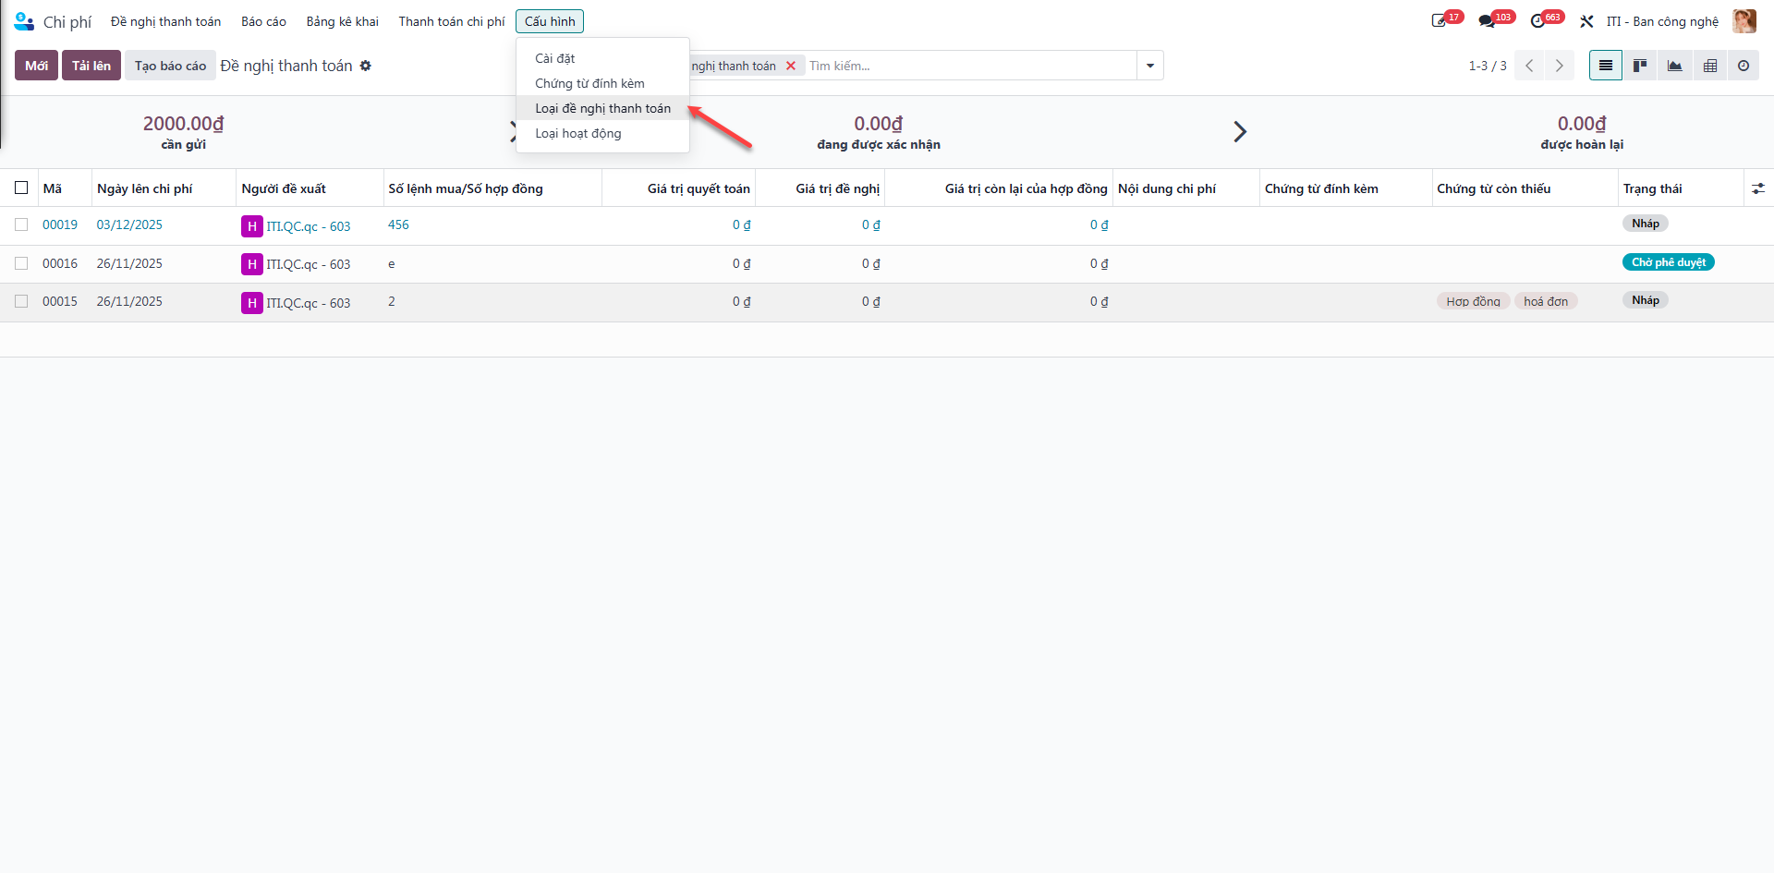This screenshot has height=873, width=1774.
Task: Click the Hợp đồng tag in row 00015
Action: point(1473,301)
